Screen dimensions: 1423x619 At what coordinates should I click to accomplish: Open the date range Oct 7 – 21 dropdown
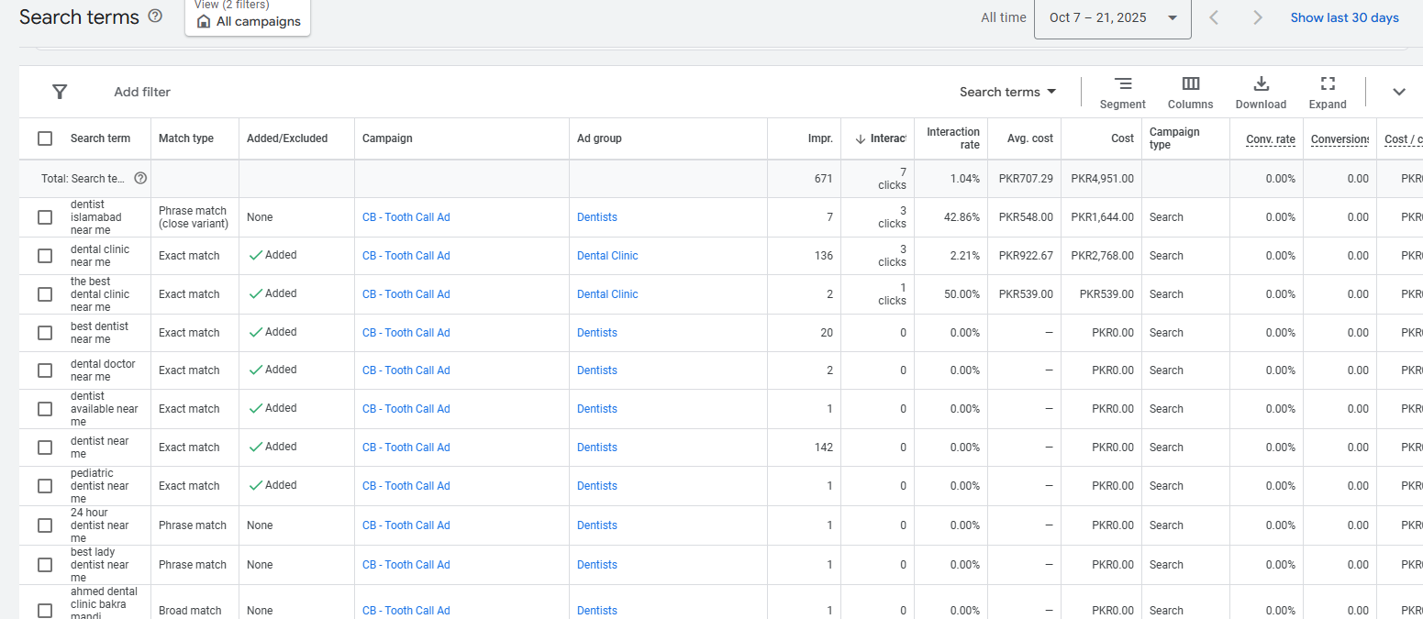[x=1112, y=17]
